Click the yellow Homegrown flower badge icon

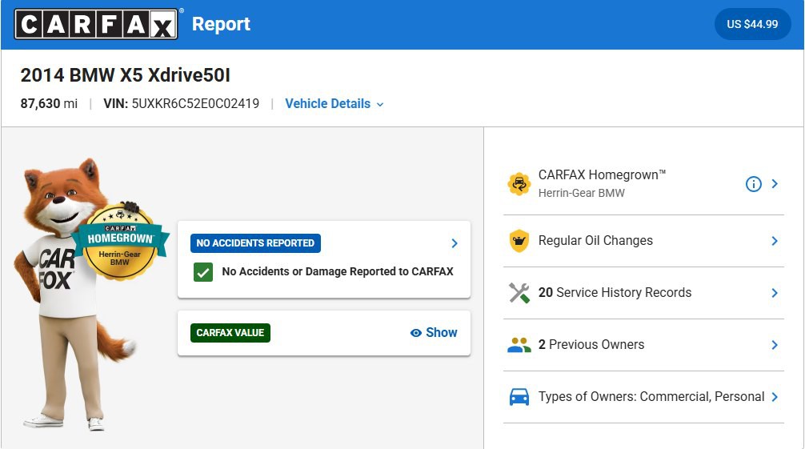(x=519, y=184)
